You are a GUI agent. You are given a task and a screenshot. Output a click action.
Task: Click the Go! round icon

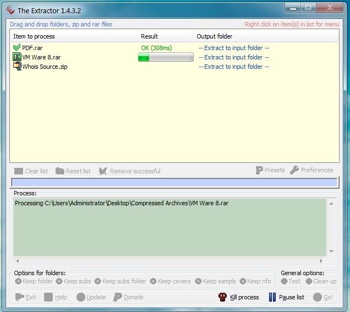pos(317,297)
